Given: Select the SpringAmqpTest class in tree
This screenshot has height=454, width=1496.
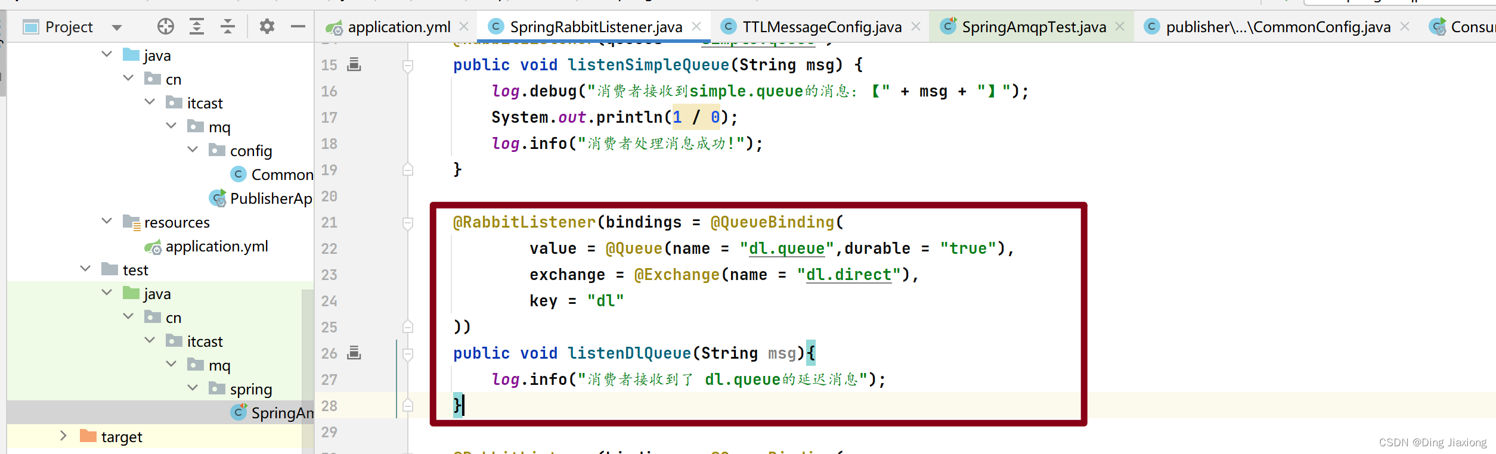Looking at the screenshot, I should point(272,413).
